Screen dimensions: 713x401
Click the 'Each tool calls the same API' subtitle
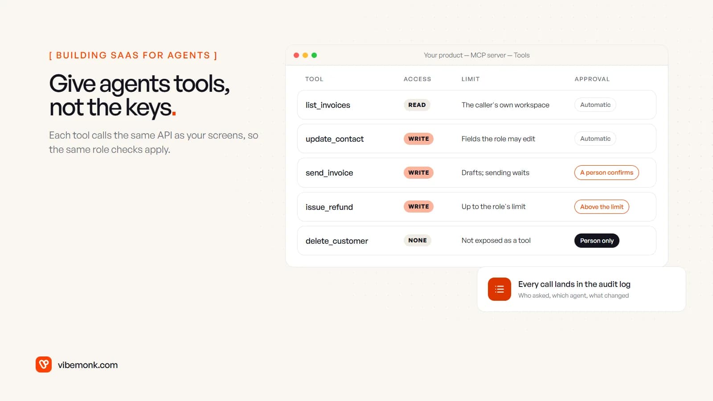point(154,142)
